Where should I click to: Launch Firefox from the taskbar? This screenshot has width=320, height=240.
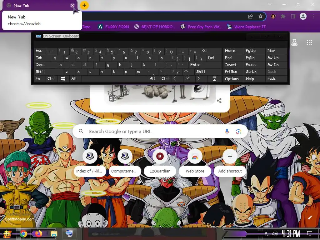[38, 234]
